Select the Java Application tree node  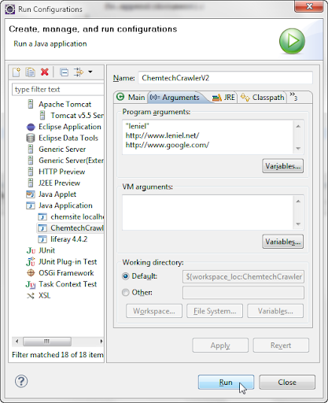(60, 205)
